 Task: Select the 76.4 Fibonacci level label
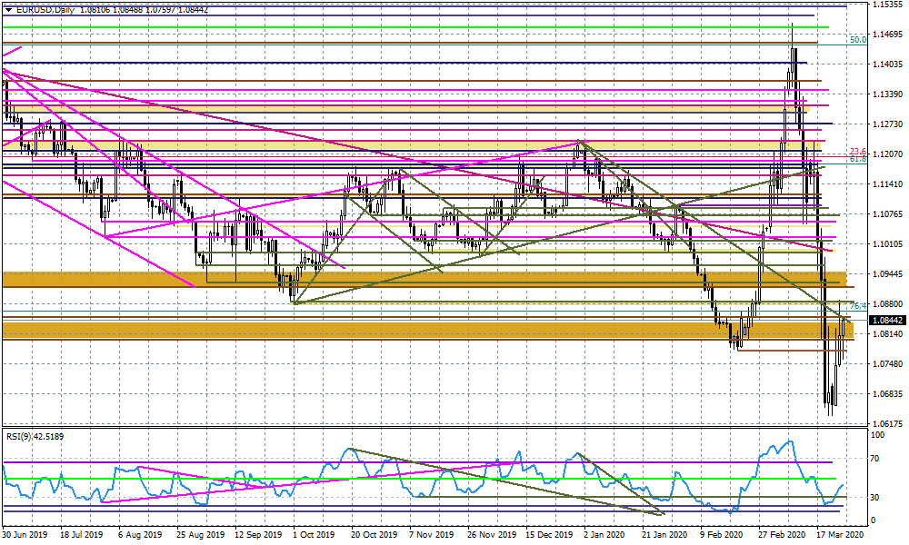(858, 305)
